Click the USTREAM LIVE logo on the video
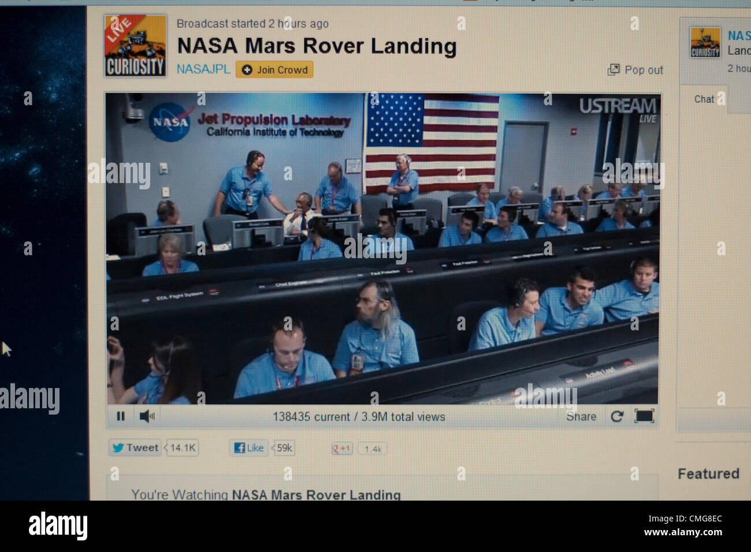This screenshot has height=552, width=751. (618, 109)
